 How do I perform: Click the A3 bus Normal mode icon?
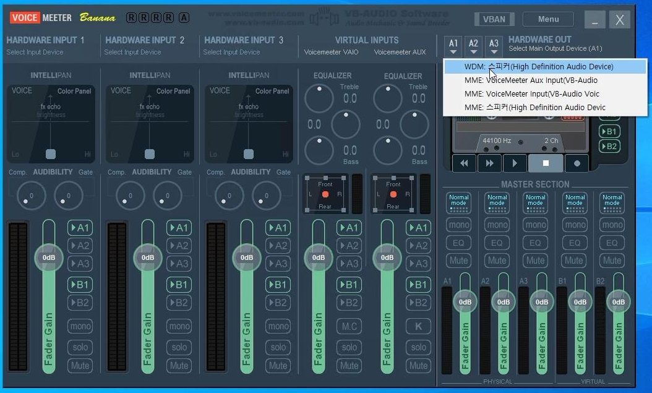click(535, 202)
